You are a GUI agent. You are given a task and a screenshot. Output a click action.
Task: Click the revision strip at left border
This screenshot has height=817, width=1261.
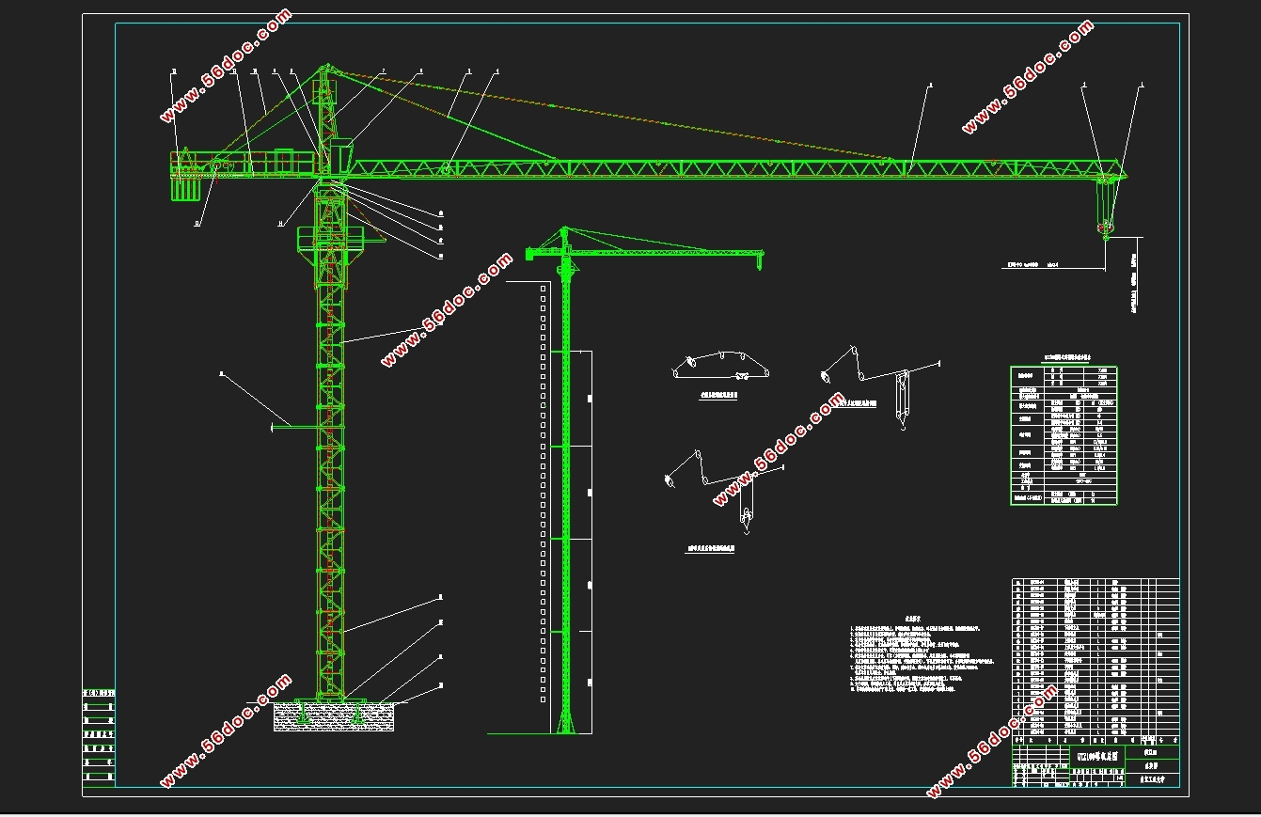click(99, 736)
